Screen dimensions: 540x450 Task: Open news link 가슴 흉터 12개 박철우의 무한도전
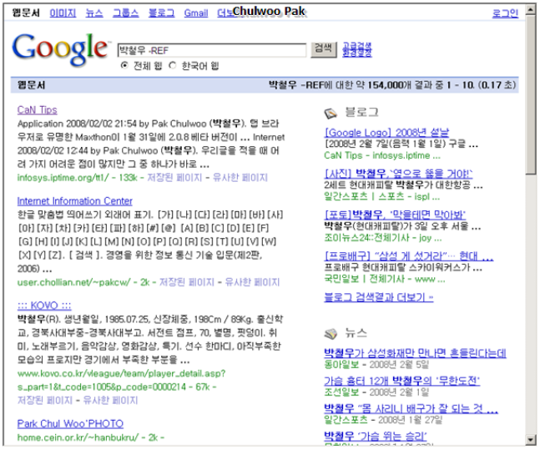(402, 381)
